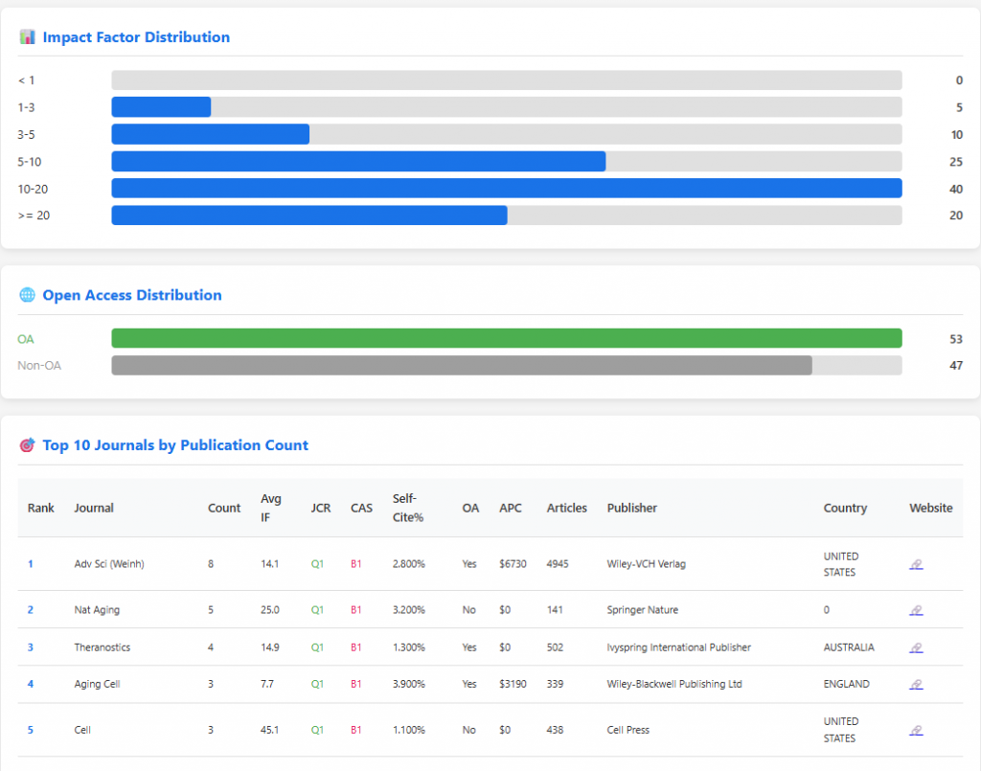Click the Nat Aging journal name
981x771 pixels.
(x=97, y=610)
